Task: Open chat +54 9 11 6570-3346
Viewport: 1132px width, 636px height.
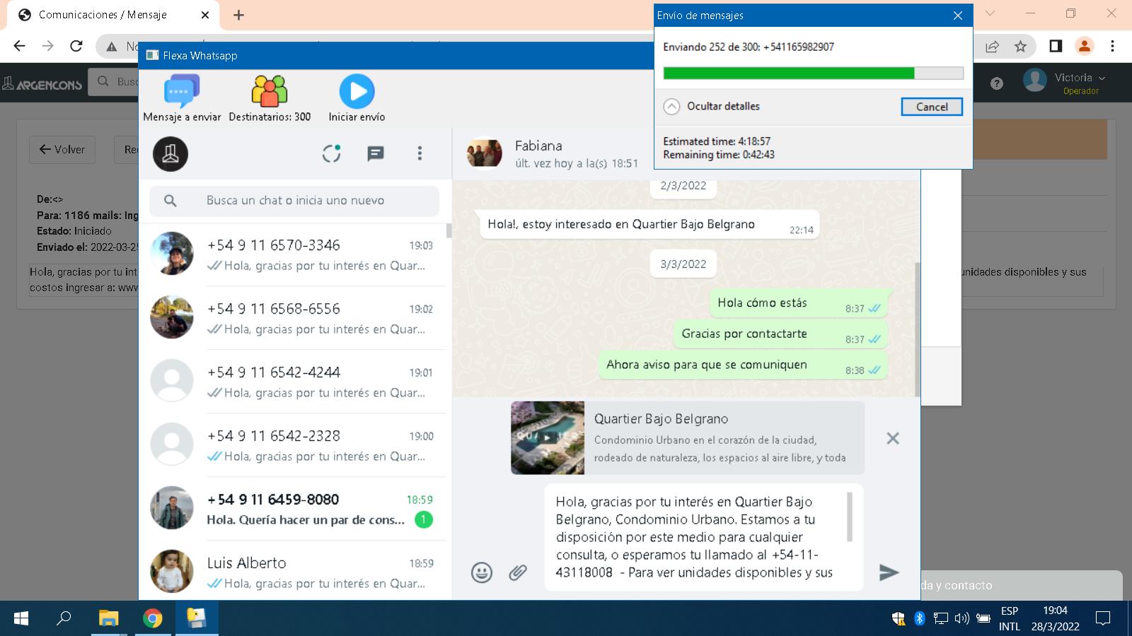Action: (x=293, y=255)
